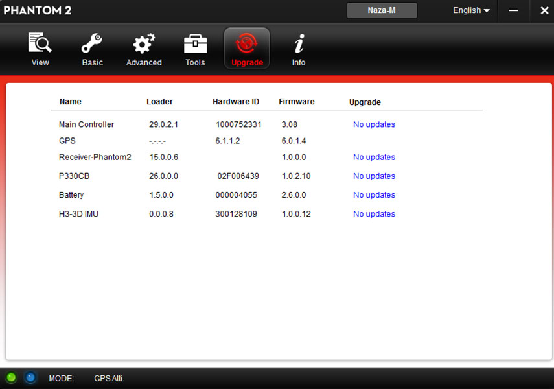Click IMU firmware 1.0.0.12

coord(296,214)
